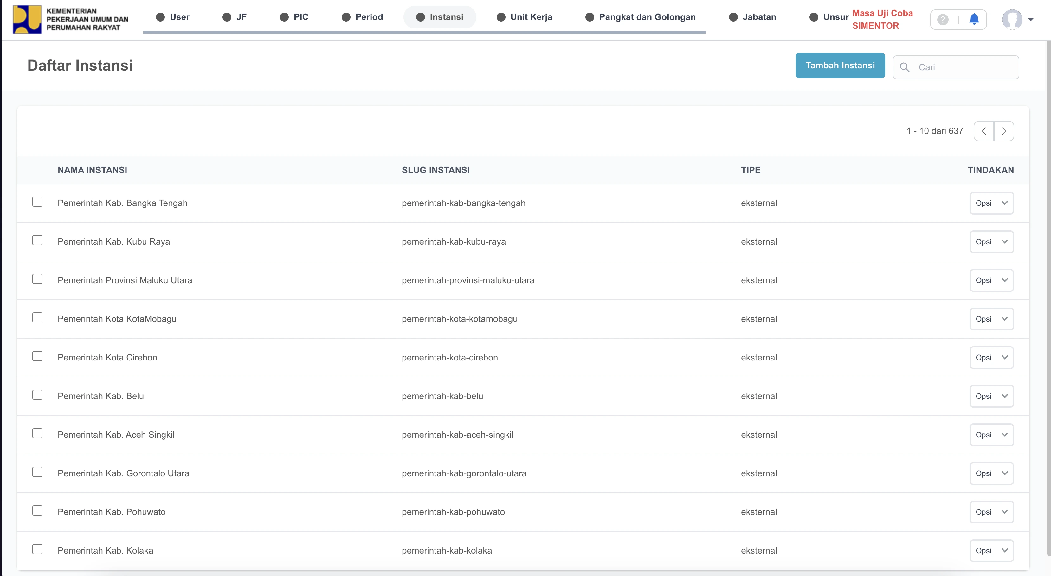The image size is (1051, 576).
Task: Click the search magnifier icon
Action: click(905, 67)
